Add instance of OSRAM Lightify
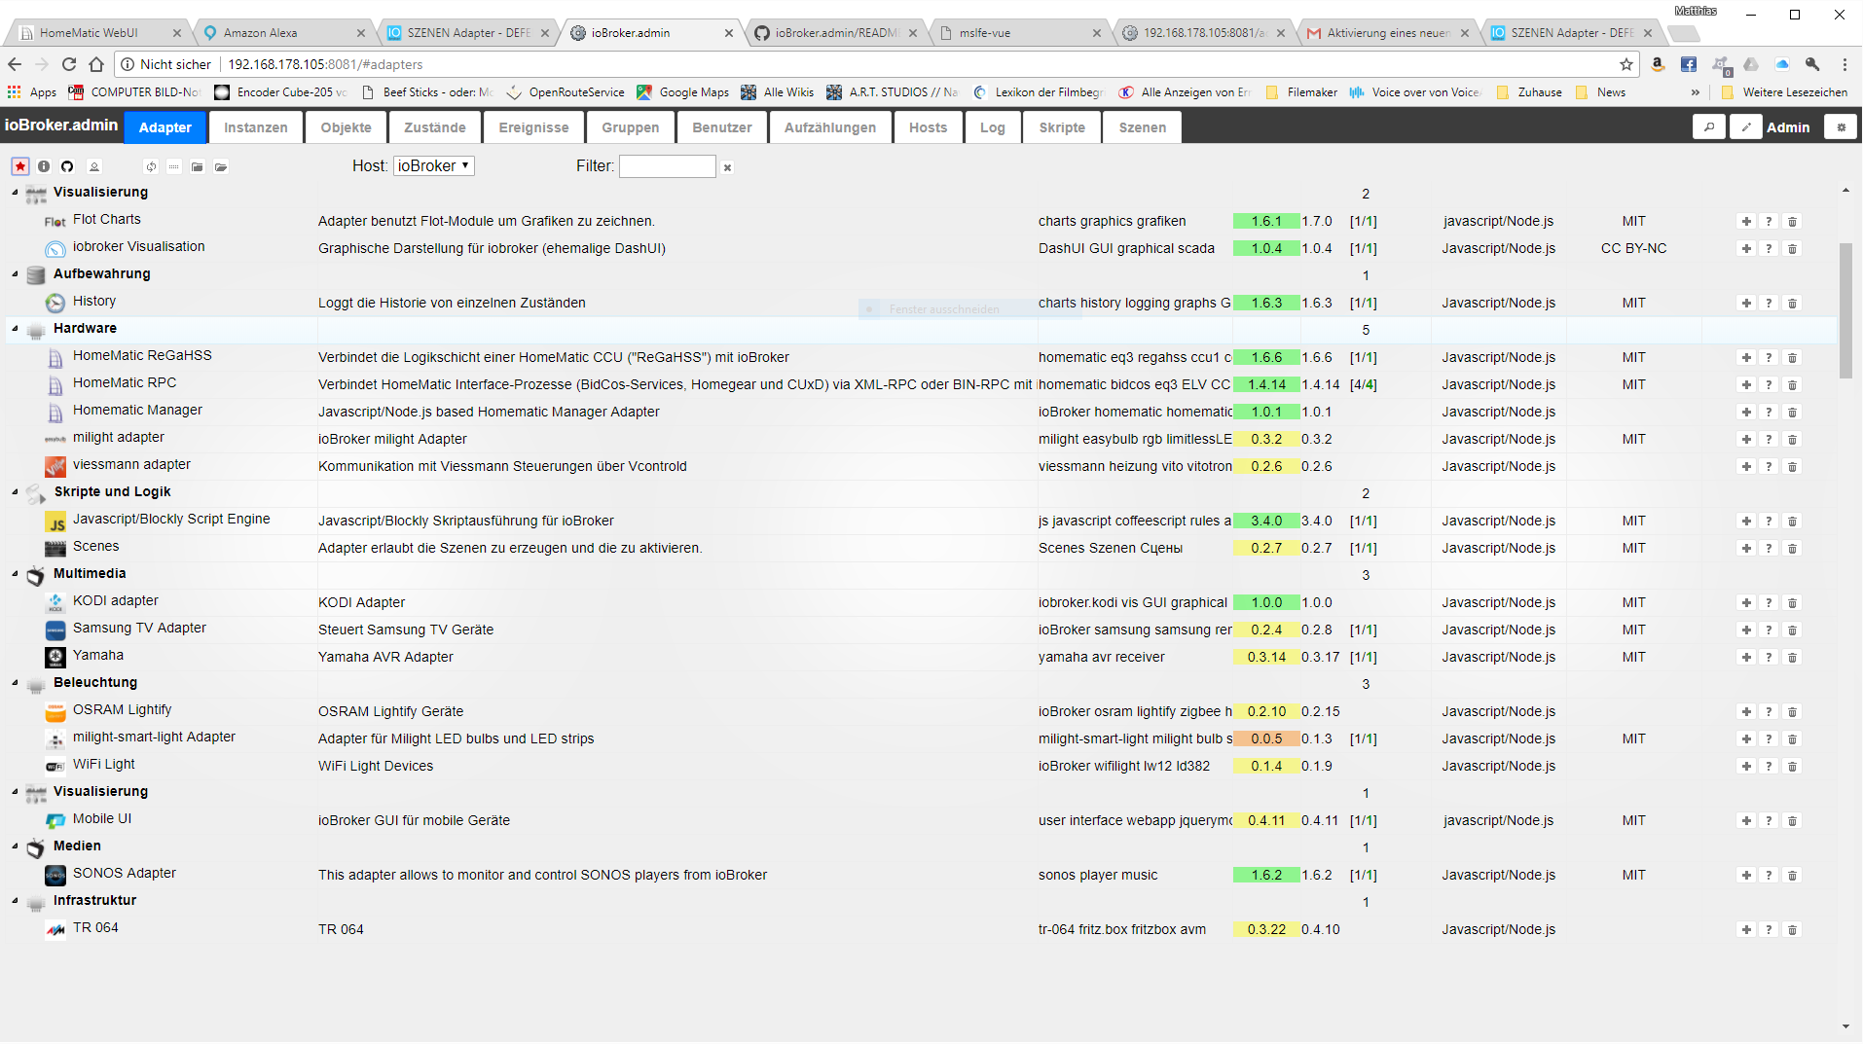This screenshot has width=1863, height=1044. click(1746, 712)
